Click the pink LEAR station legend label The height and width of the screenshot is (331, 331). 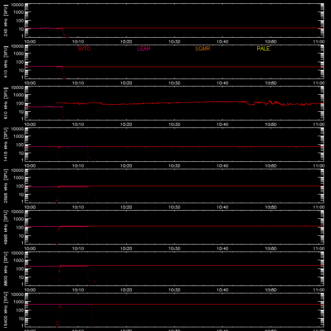pos(144,48)
